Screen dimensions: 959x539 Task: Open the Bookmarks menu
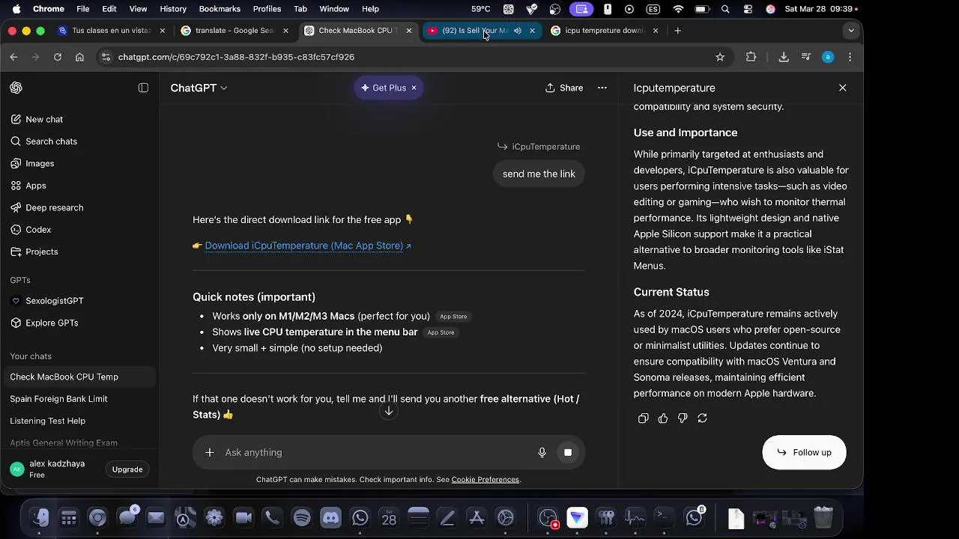[220, 9]
